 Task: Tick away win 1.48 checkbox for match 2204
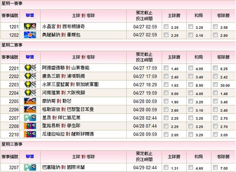click(x=216, y=93)
